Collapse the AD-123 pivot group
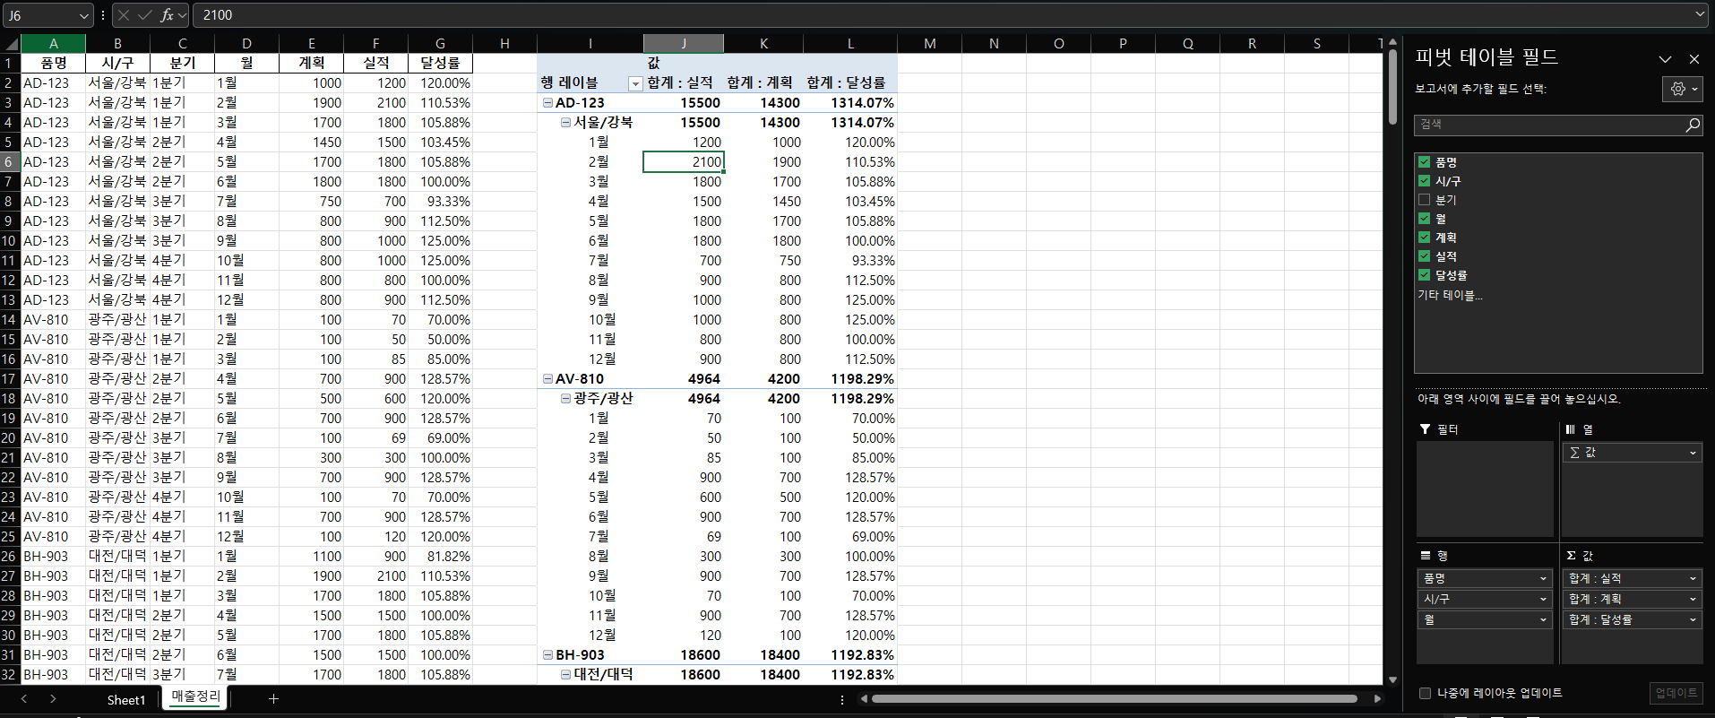 pos(547,103)
